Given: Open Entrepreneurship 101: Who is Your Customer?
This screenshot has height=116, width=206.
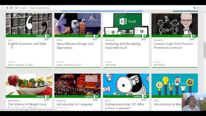Looking at the screenshot, I should (x=124, y=106).
